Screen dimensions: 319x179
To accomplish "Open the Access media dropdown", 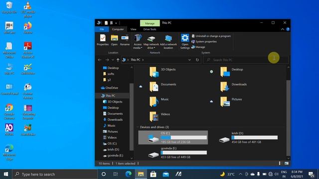I will [138, 42].
